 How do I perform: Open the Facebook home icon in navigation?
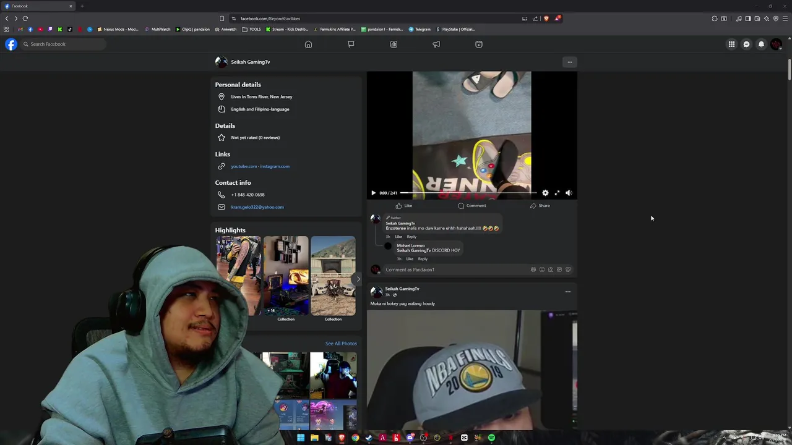[308, 44]
